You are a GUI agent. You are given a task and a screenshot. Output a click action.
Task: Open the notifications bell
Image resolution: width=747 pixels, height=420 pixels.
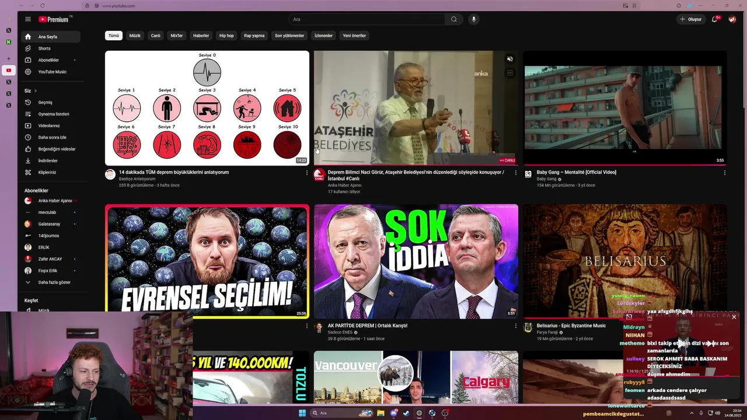click(x=714, y=19)
